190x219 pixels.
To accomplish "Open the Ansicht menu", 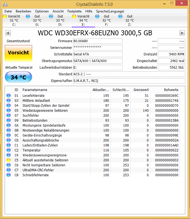I will (58, 11).
